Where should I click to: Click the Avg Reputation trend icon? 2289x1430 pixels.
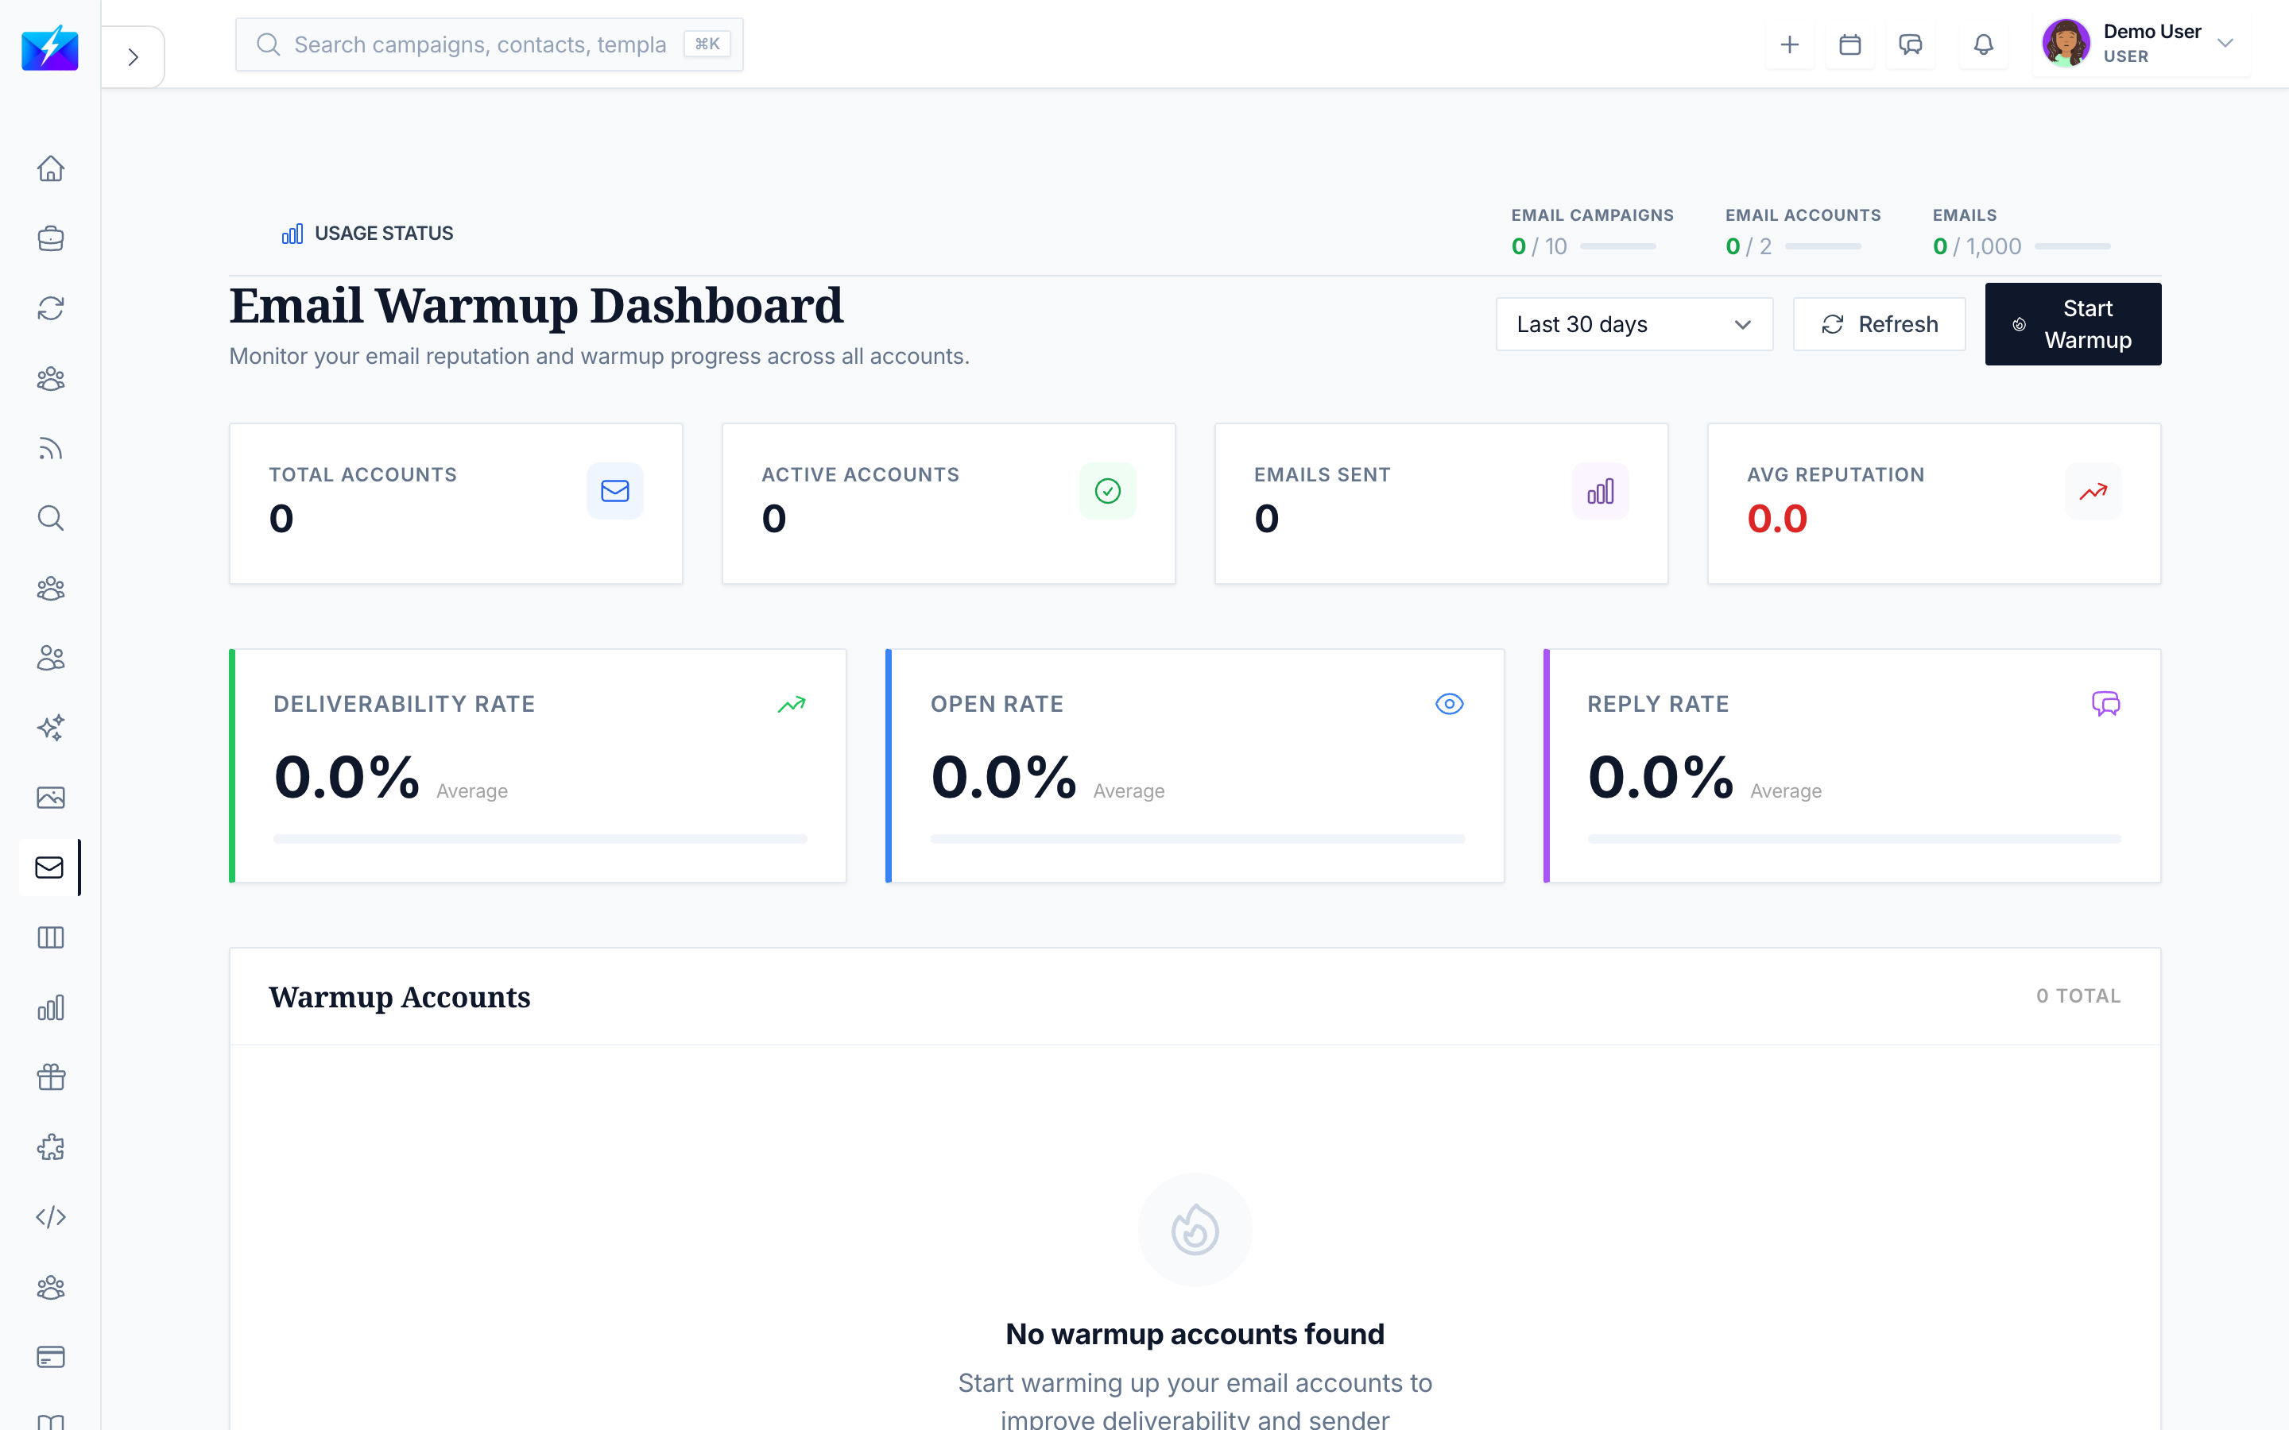(x=2093, y=491)
